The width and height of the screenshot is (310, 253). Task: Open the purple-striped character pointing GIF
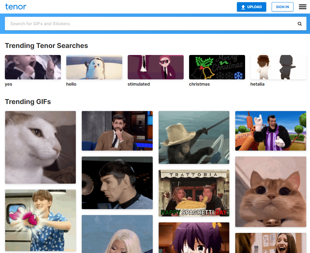pyautogui.click(x=271, y=131)
